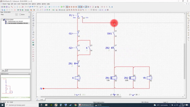Open the Insert menu
Viewport: 190px width, 107px height.
pos(19,4)
